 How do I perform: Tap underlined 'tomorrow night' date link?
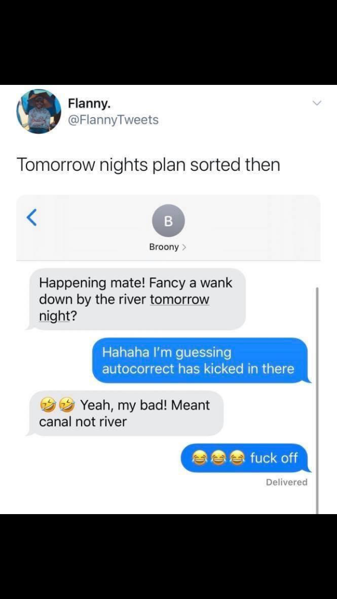tap(124, 308)
